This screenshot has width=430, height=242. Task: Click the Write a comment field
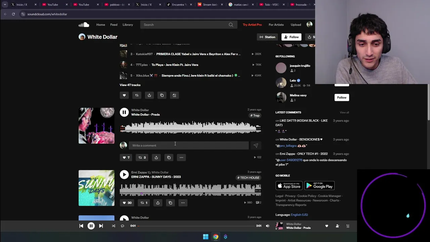(188, 146)
